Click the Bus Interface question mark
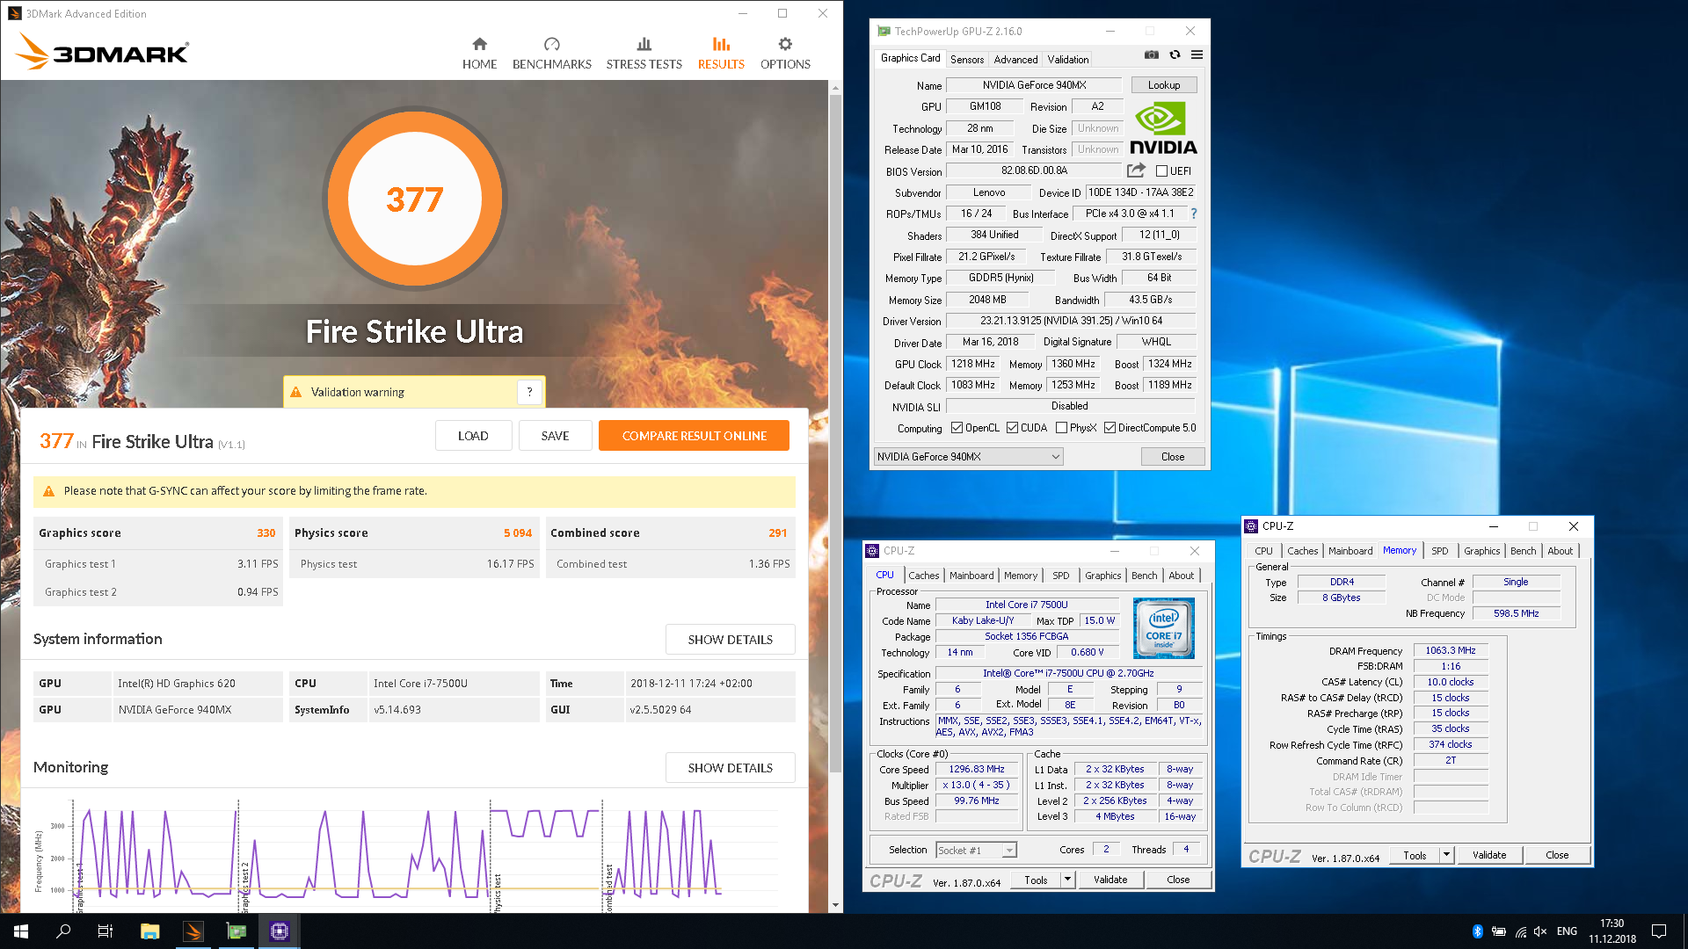The width and height of the screenshot is (1688, 949). (x=1193, y=214)
